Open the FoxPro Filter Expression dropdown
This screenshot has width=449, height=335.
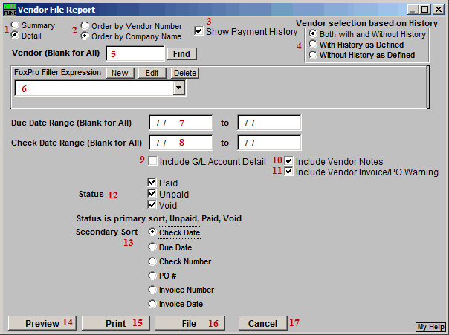point(178,88)
